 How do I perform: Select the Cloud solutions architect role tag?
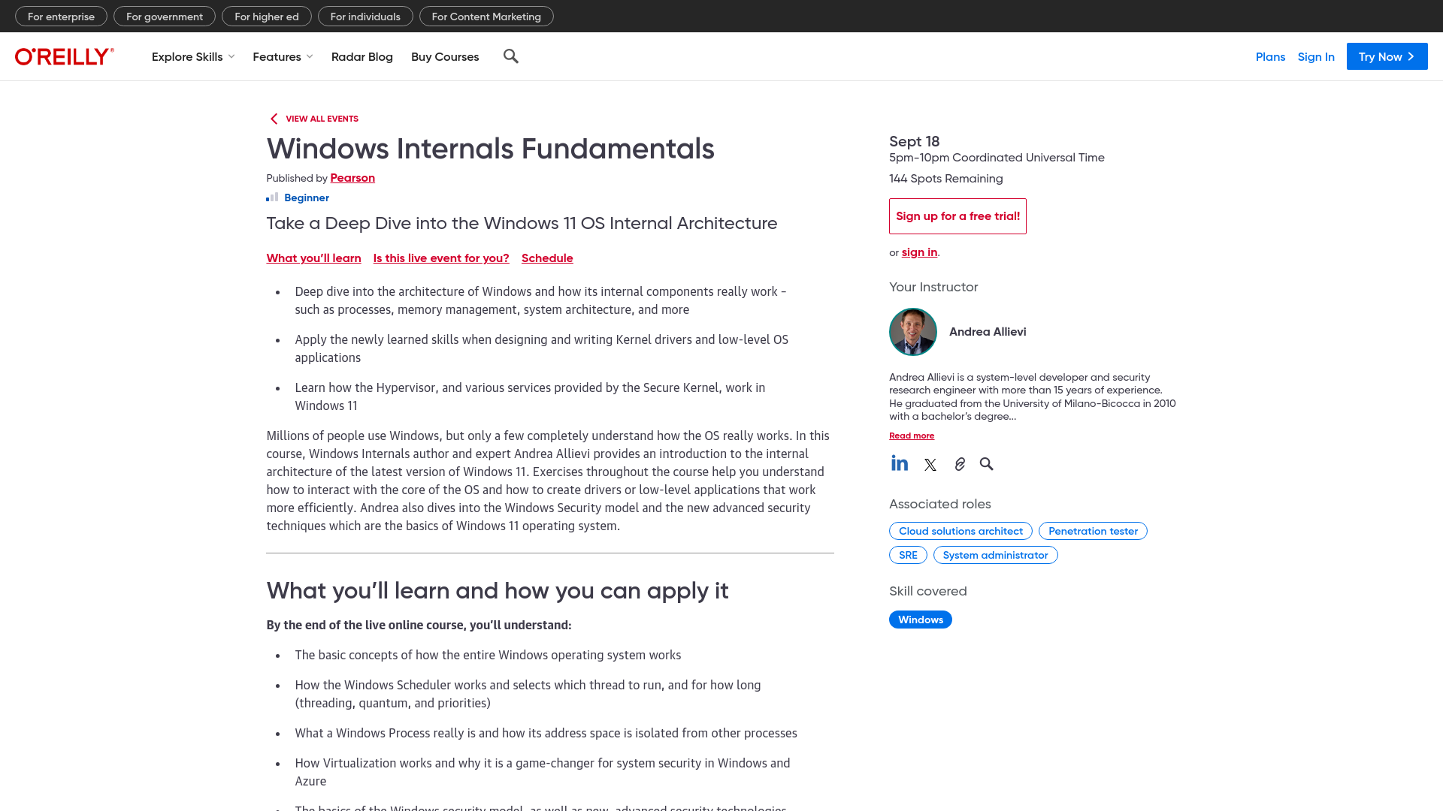click(960, 531)
